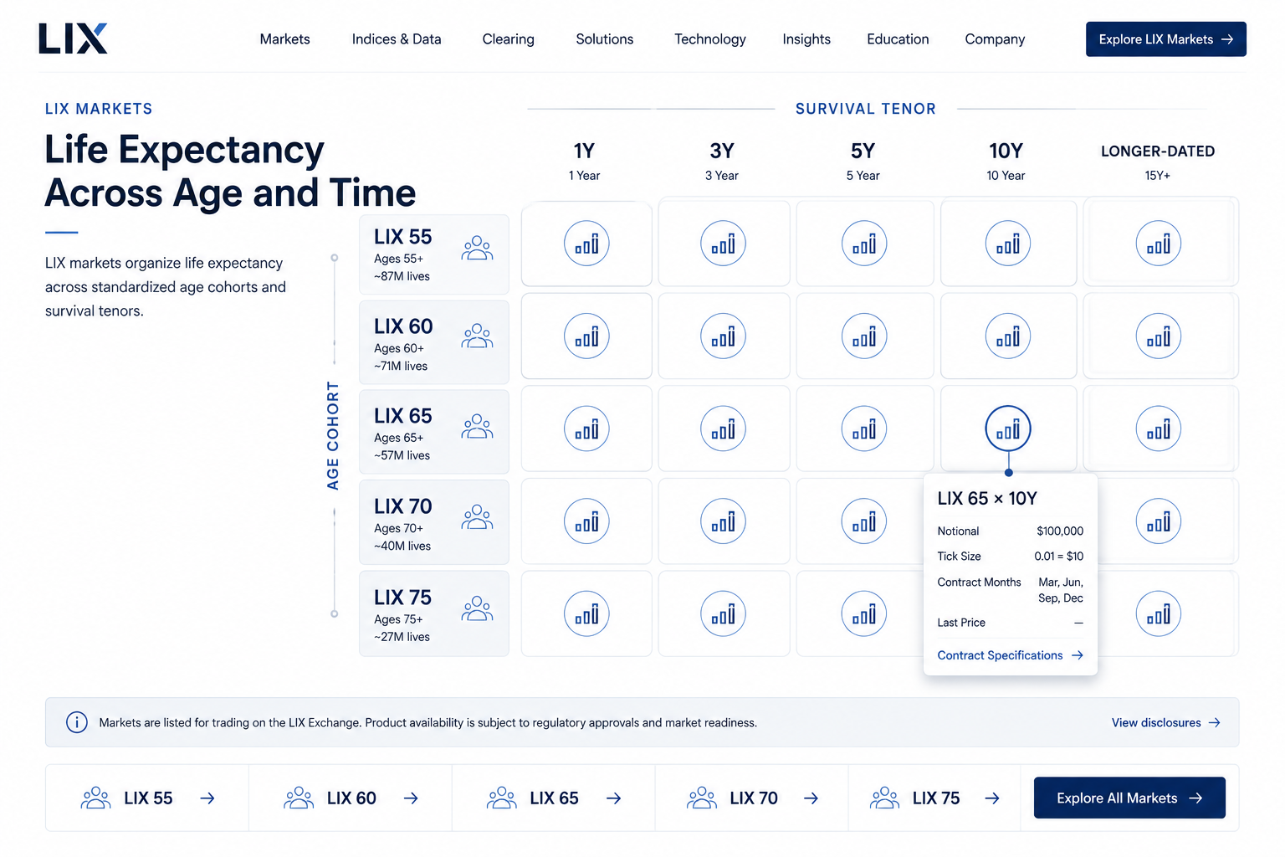
Task: Click the people icon on the LIX 60 cohort card
Action: (477, 336)
